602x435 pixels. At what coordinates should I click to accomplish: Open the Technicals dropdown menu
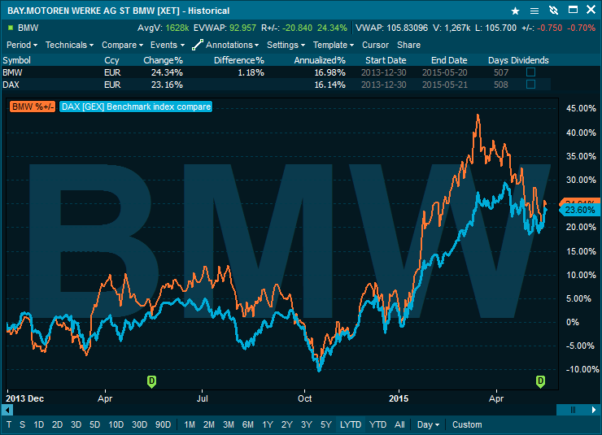(69, 45)
